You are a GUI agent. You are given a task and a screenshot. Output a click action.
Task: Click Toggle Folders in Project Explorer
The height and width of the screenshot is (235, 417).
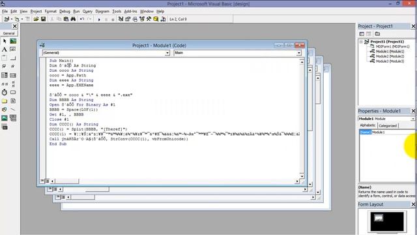pos(377,34)
